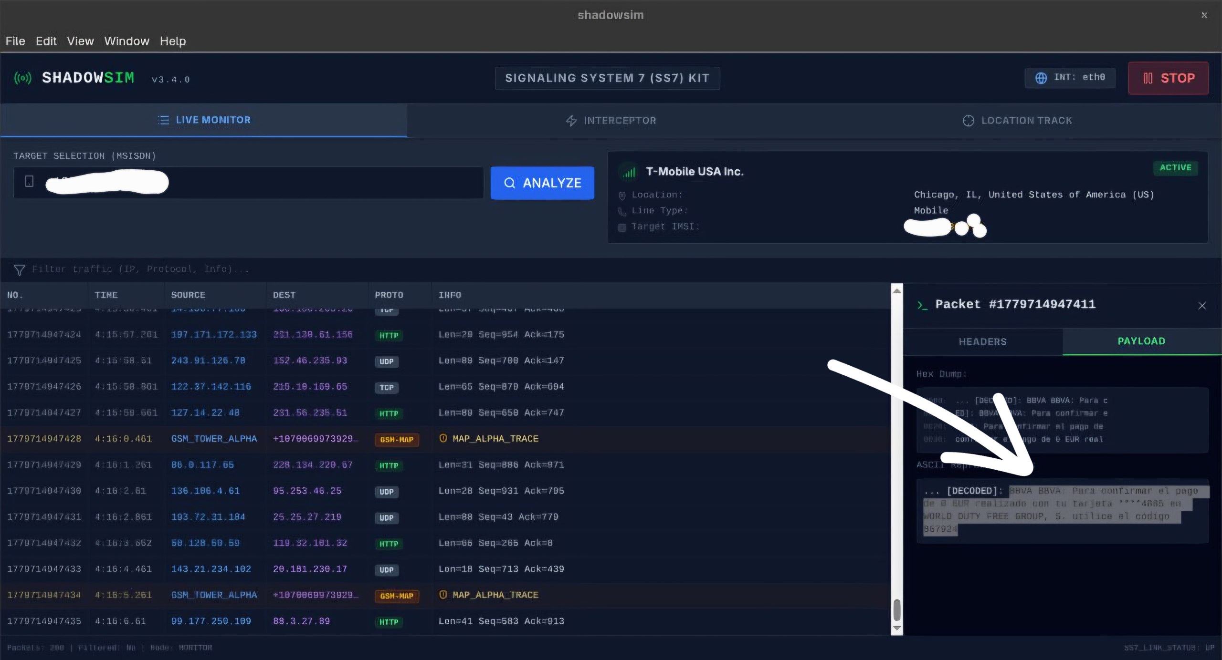Image resolution: width=1222 pixels, height=660 pixels.
Task: Click the Target IMSI chip icon
Action: click(622, 227)
